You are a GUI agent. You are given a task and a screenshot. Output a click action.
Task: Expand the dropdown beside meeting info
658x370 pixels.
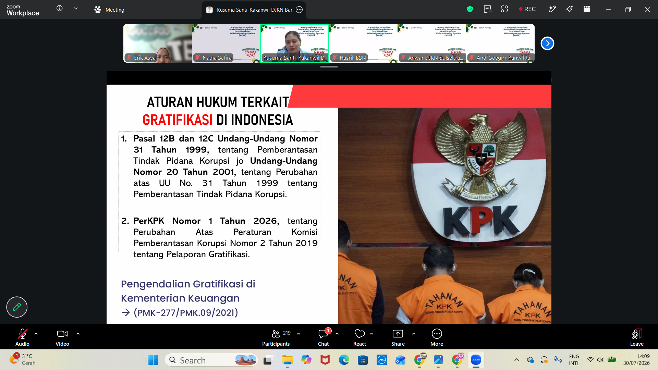(x=76, y=8)
